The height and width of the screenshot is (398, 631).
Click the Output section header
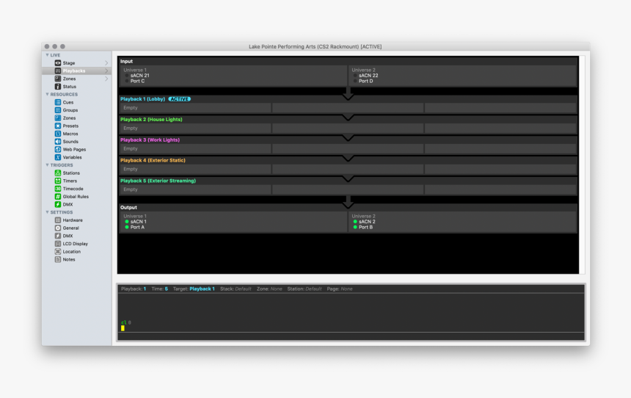[x=129, y=208]
